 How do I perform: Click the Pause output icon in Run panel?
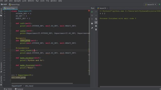click(x=92, y=19)
